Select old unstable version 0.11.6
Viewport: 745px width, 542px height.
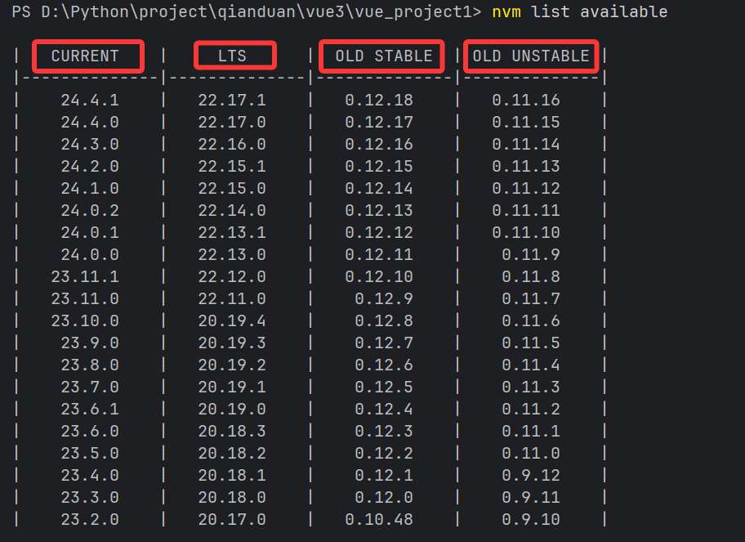tap(531, 321)
